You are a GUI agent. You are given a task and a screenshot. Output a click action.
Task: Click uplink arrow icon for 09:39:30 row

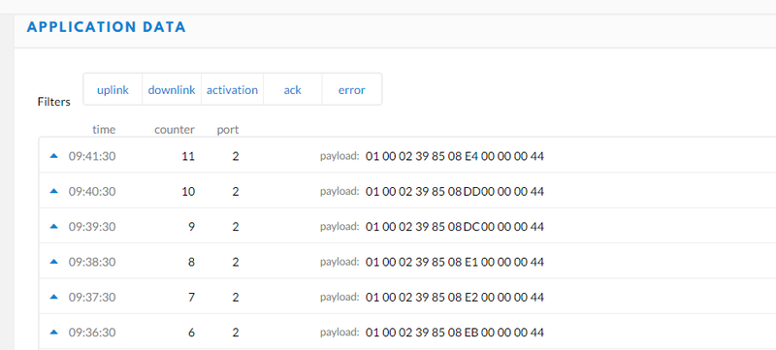pyautogui.click(x=54, y=227)
